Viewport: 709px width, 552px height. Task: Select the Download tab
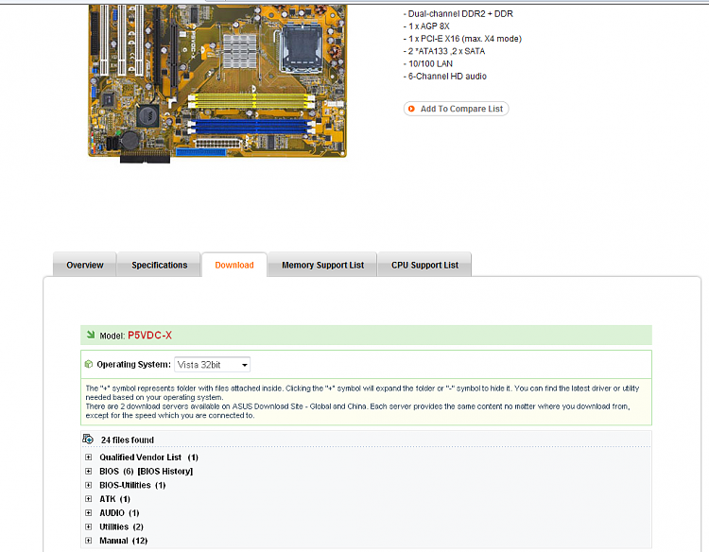coord(234,265)
